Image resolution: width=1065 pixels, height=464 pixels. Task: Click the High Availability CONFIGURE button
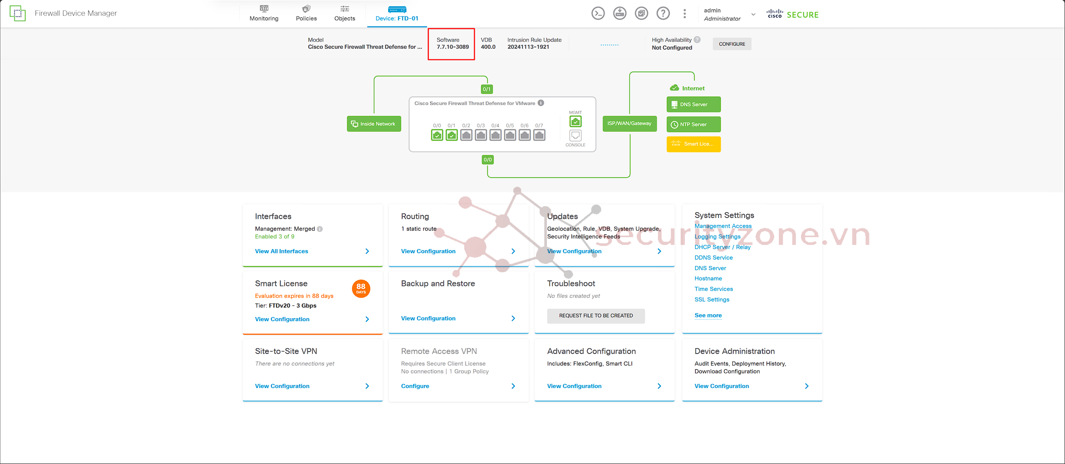(x=732, y=44)
